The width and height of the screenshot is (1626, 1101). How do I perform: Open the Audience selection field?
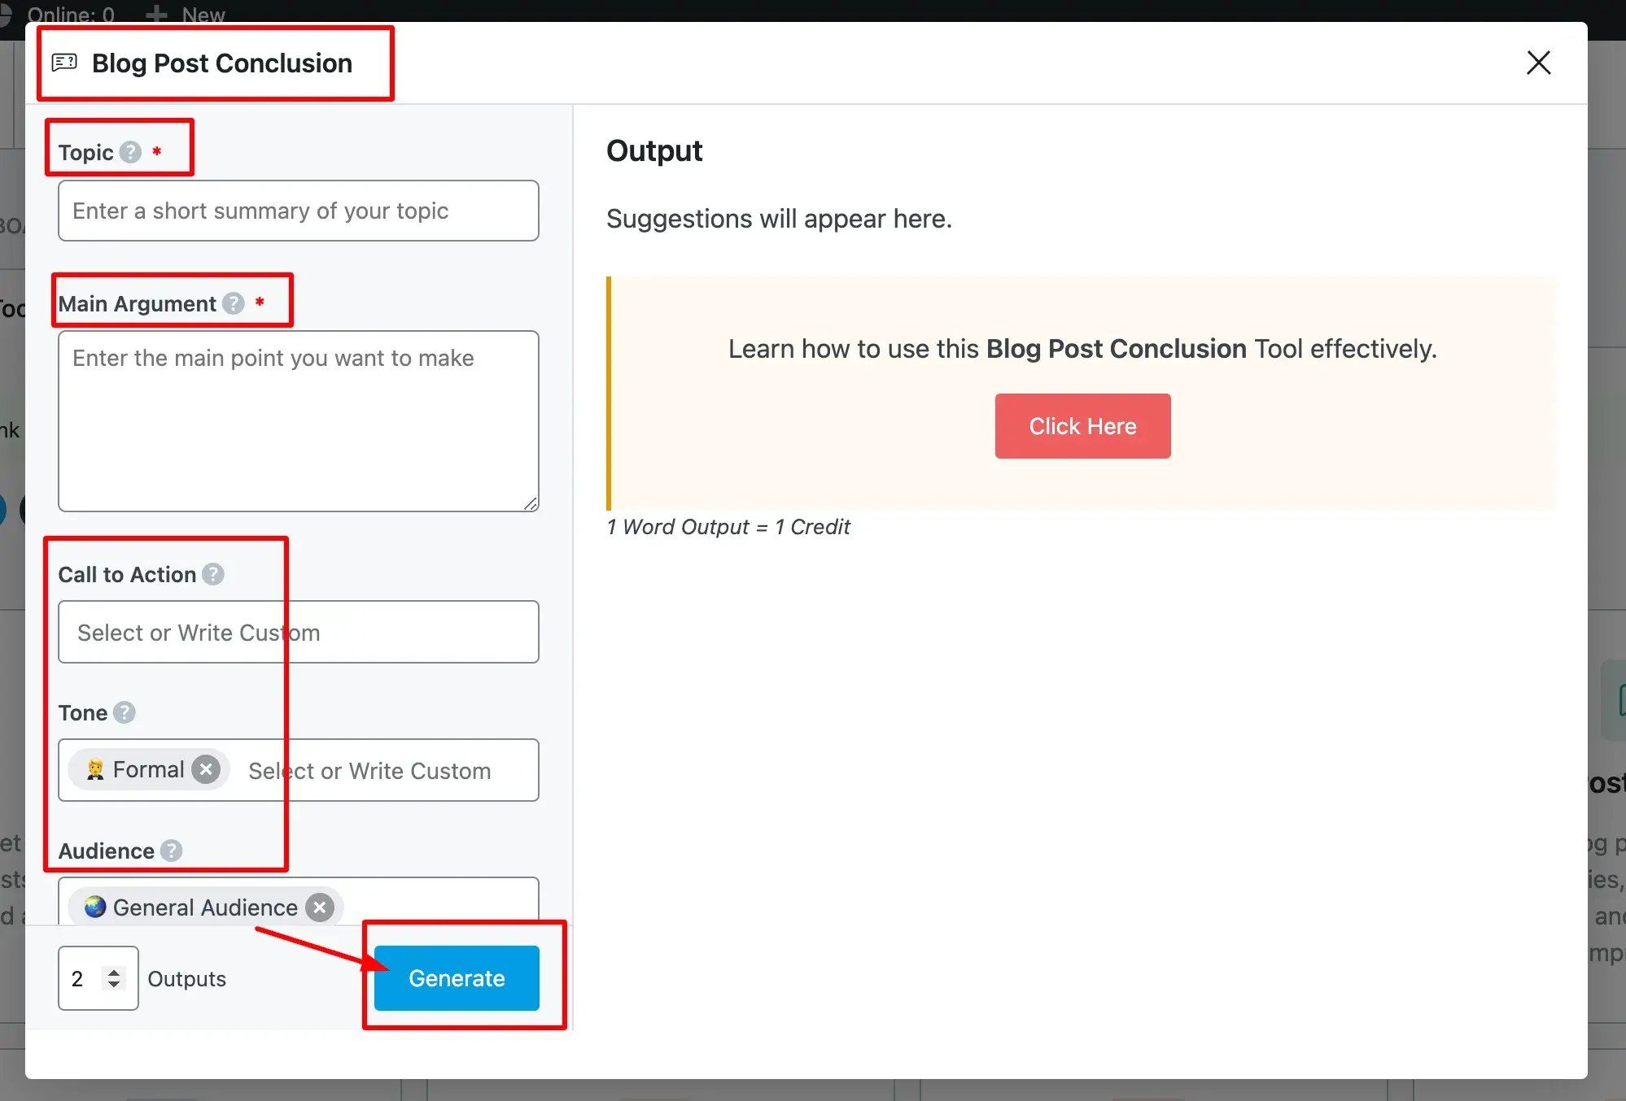(299, 901)
